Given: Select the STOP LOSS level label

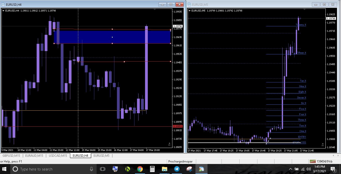Looking at the screenshot, I should pyautogui.click(x=299, y=142).
